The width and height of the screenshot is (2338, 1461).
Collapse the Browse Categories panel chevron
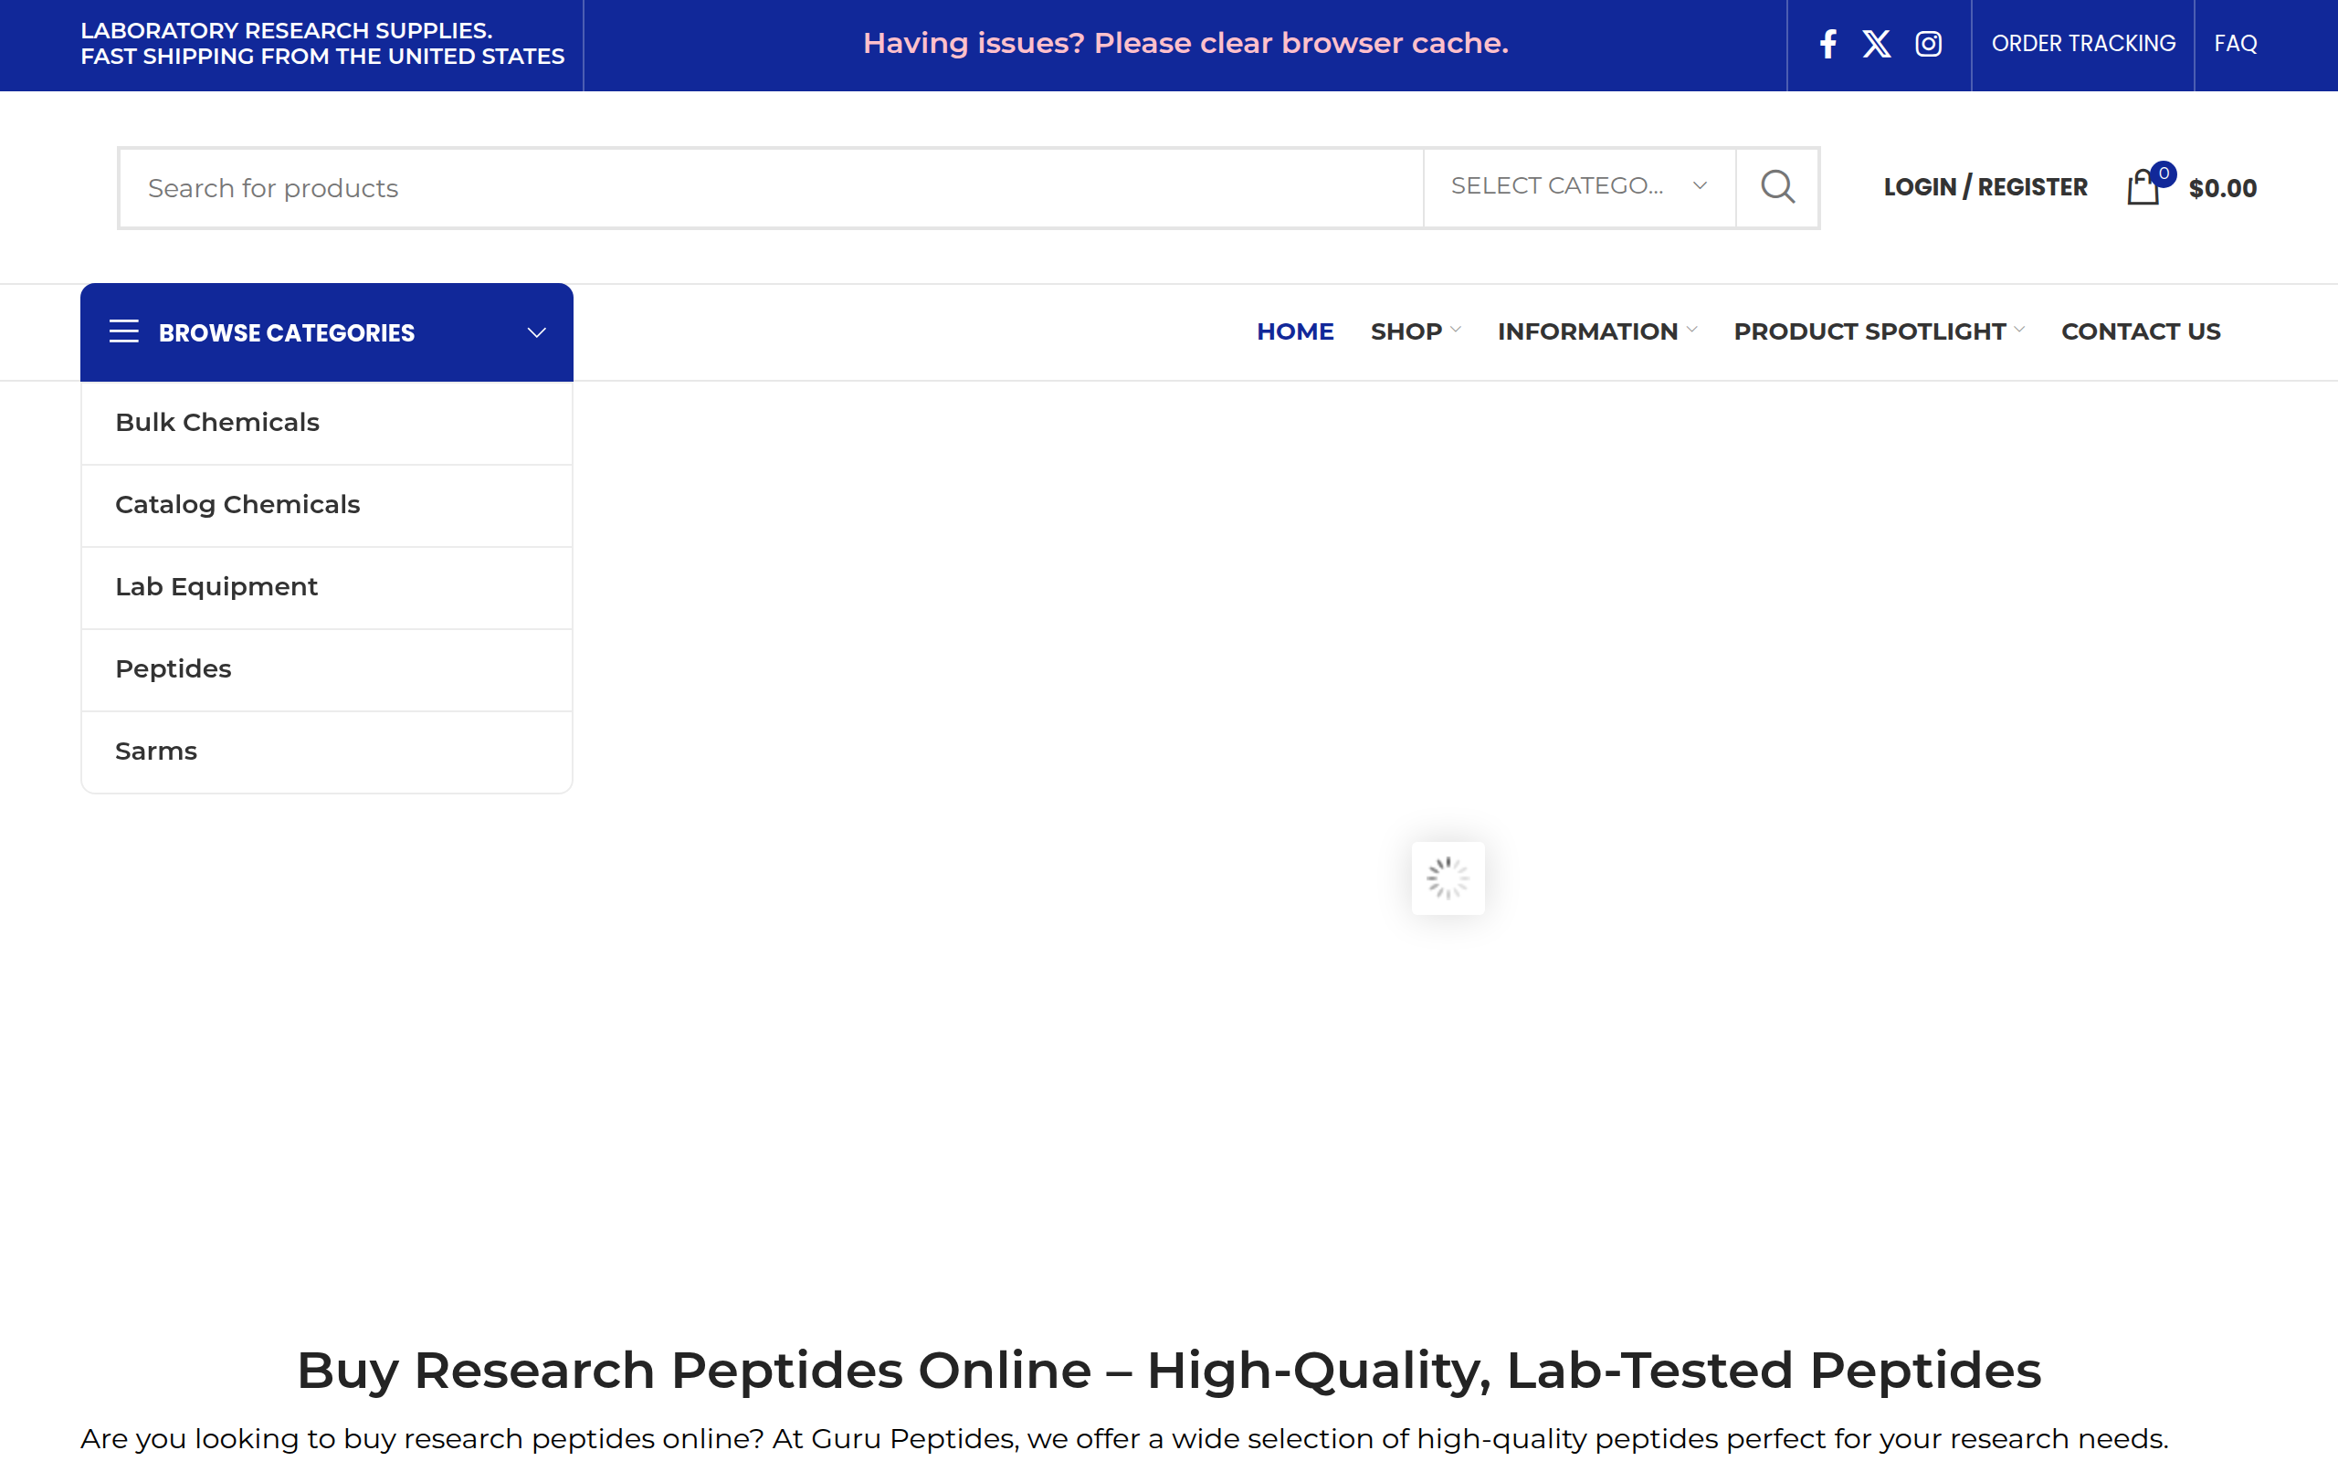pyautogui.click(x=536, y=331)
